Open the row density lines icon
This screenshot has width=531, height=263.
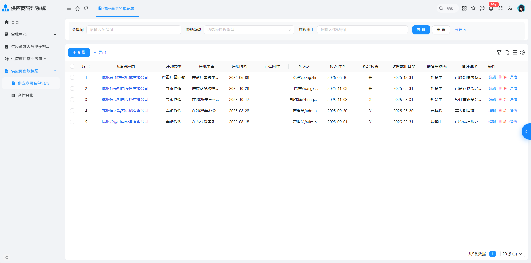pyautogui.click(x=515, y=52)
